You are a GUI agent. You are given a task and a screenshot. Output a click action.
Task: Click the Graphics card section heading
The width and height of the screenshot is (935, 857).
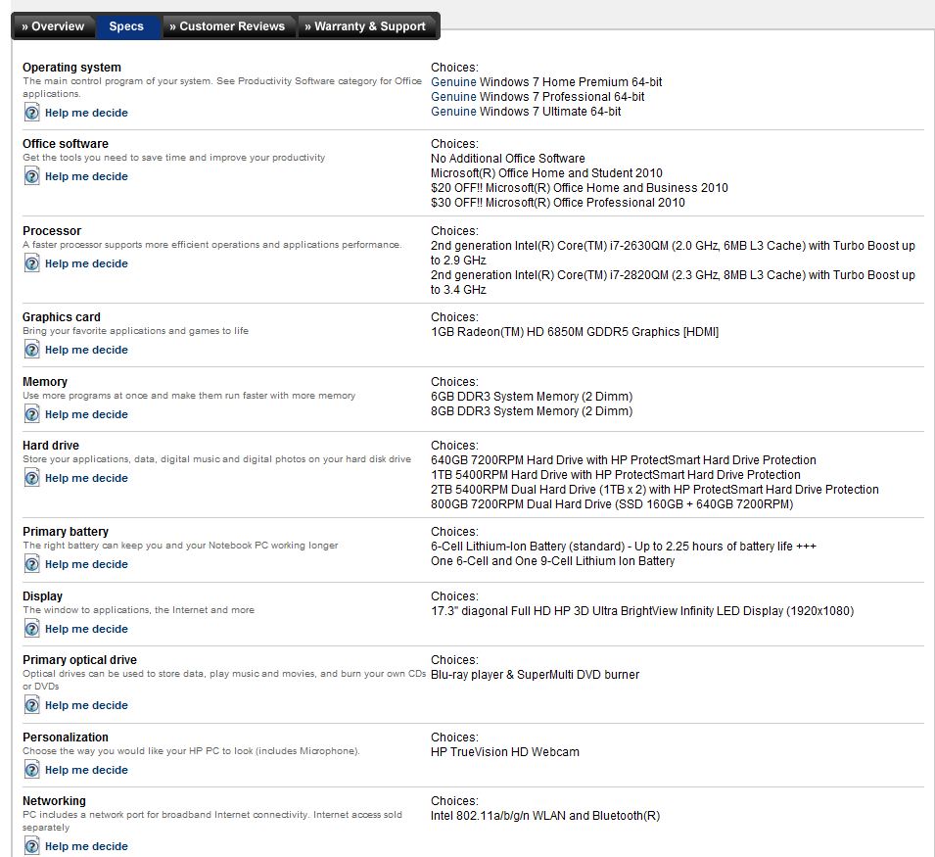62,317
